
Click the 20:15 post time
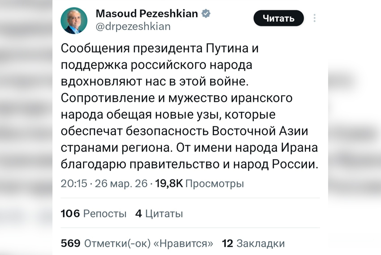pyautogui.click(x=74, y=183)
